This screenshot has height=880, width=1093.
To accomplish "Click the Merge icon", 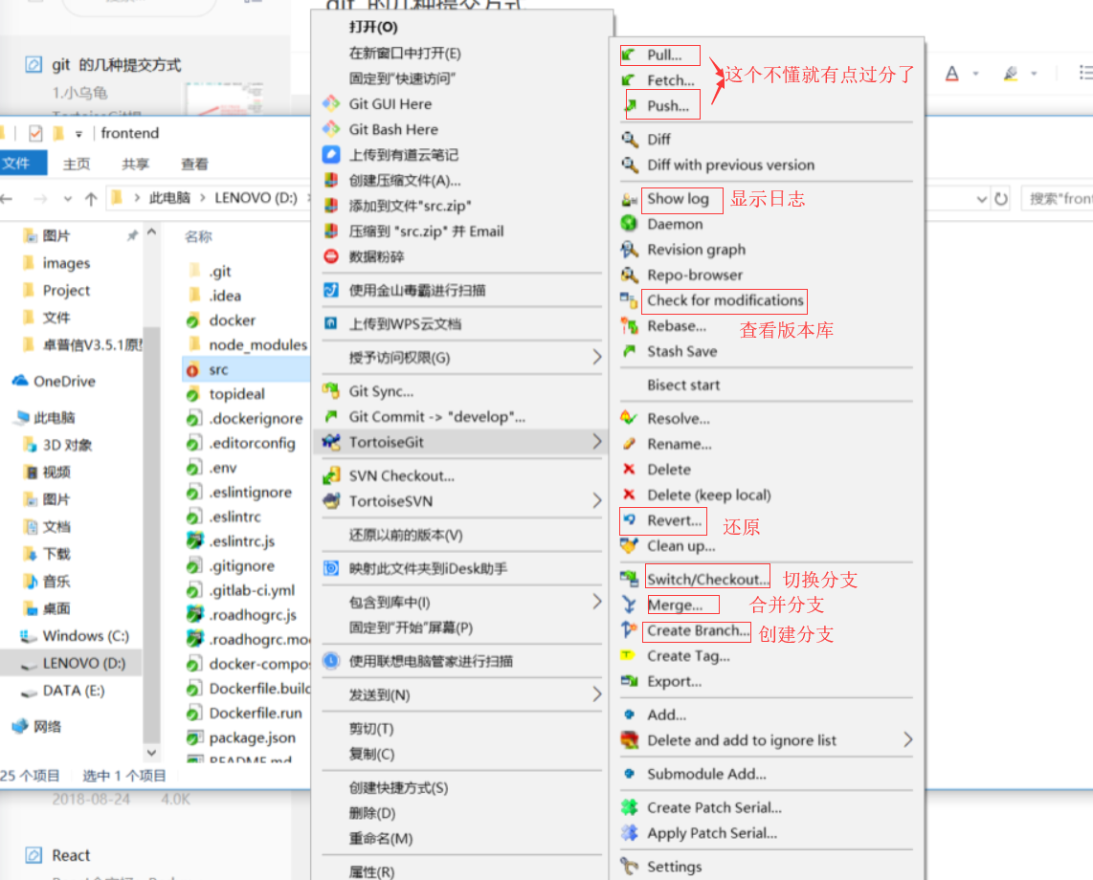I will click(630, 605).
